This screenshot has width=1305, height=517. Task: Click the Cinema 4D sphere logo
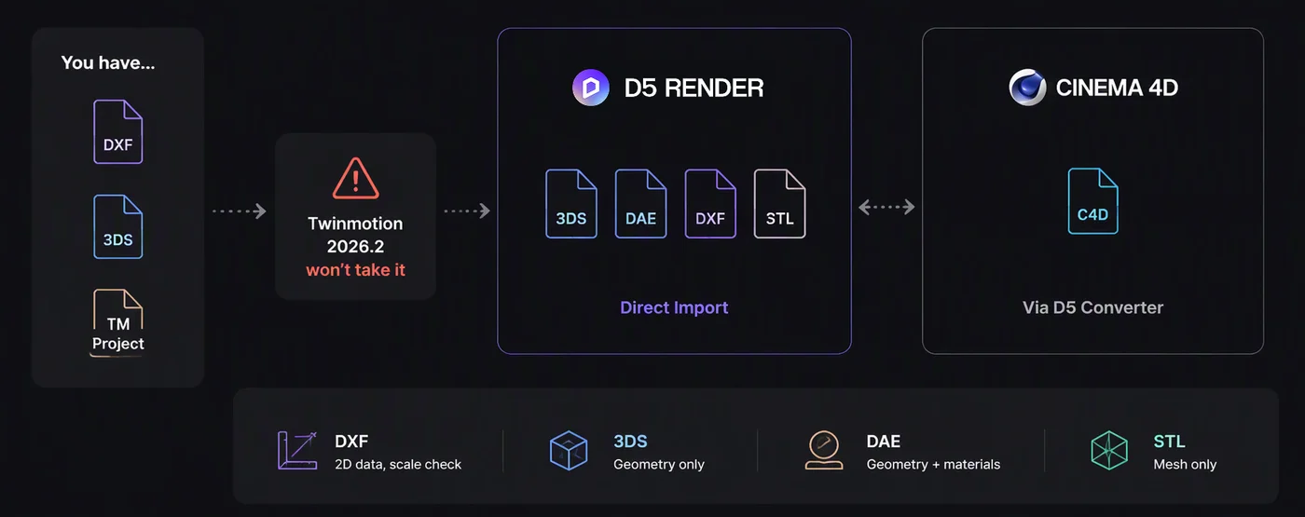[1027, 88]
